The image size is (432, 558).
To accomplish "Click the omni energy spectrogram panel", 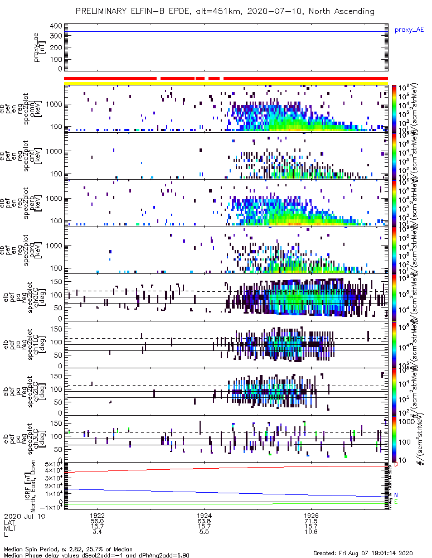I will click(x=226, y=109).
